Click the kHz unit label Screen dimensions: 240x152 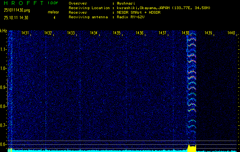click(3, 31)
